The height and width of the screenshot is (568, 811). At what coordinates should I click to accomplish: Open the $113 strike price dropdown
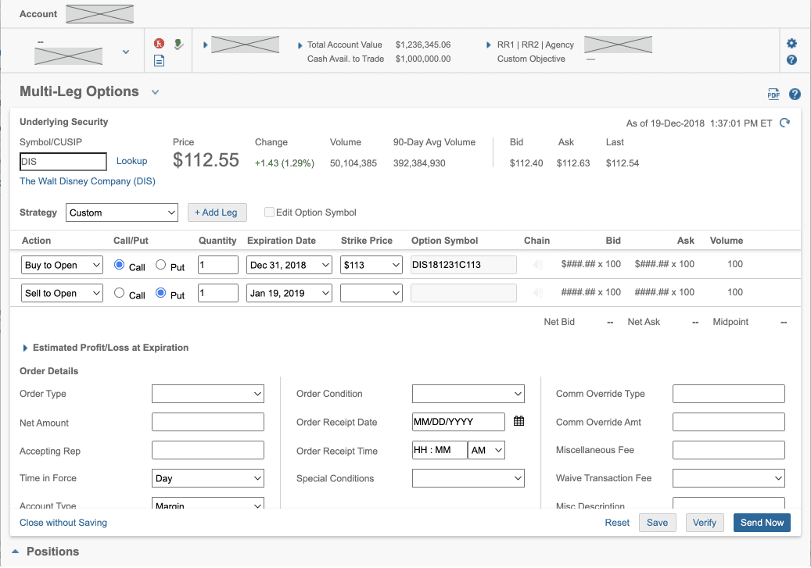[371, 265]
